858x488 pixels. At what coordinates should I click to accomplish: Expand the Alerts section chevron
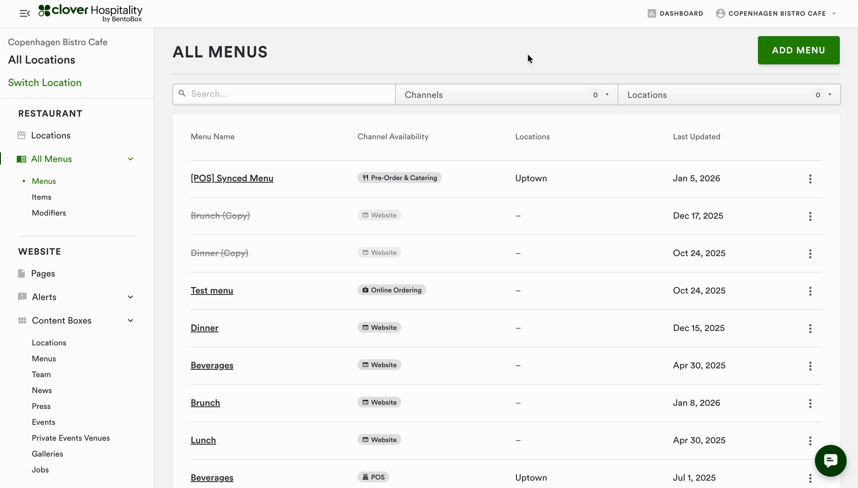[x=131, y=297]
